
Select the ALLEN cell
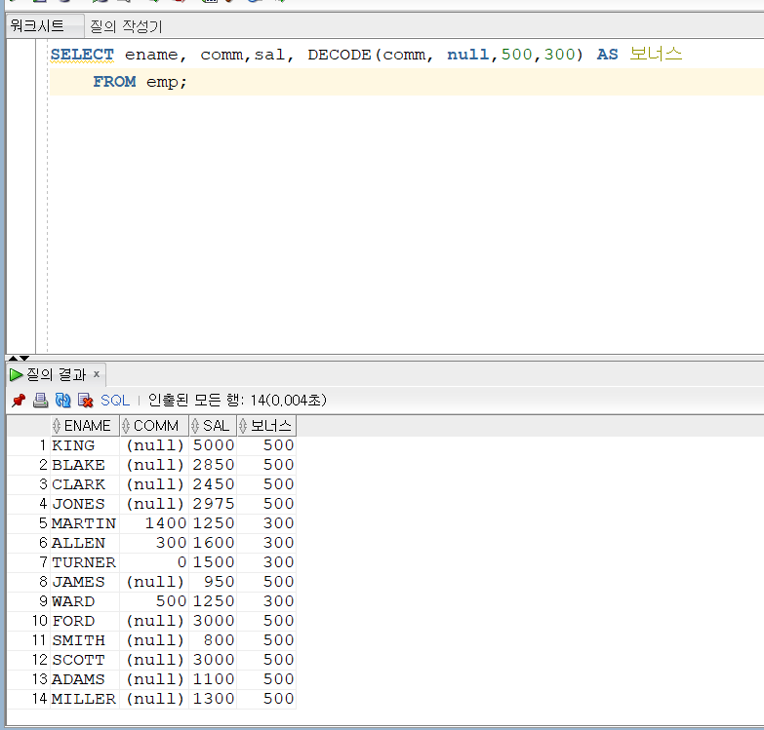click(x=85, y=543)
